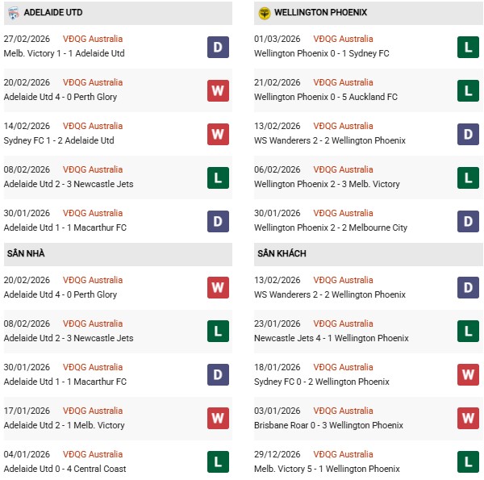Select the SÂN NHÀ section header
The width and height of the screenshot is (484, 480).
coord(25,253)
